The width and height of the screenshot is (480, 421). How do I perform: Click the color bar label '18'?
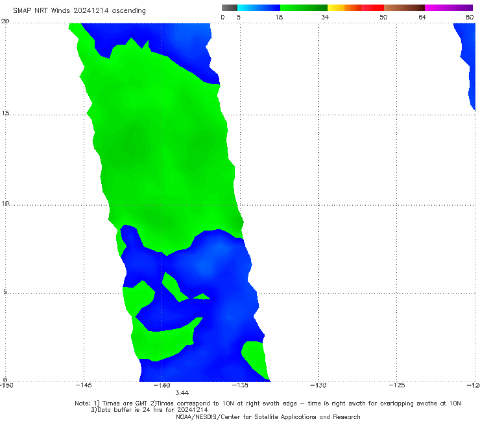click(279, 17)
